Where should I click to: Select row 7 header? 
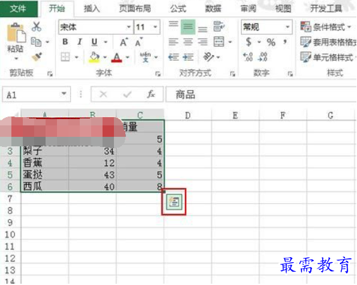tap(9, 199)
